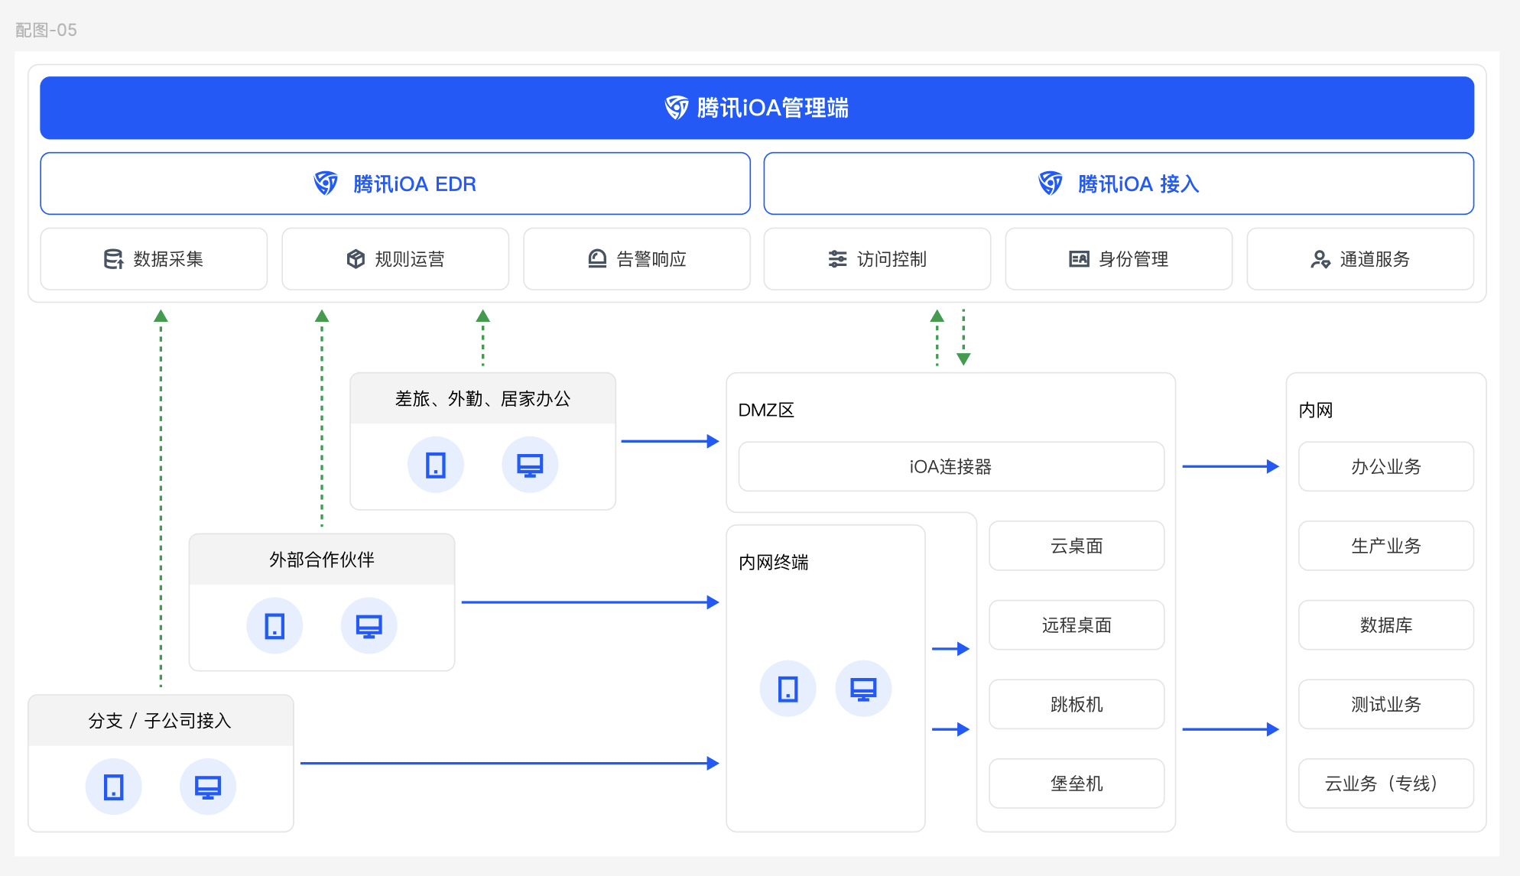The width and height of the screenshot is (1520, 876).
Task: Select the 云桌面 box
Action: click(x=1077, y=546)
